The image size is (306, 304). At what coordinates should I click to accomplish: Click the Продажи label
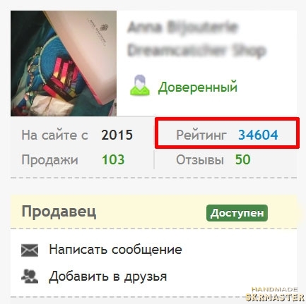[x=49, y=160]
